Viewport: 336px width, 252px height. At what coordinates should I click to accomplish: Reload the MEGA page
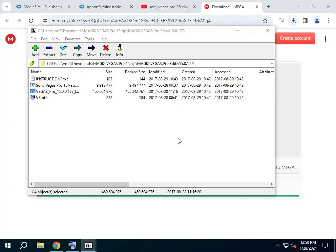point(31,21)
